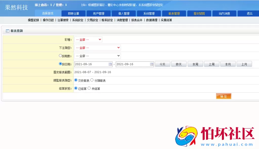Click the 昨天 quick date button

[x=179, y=64]
